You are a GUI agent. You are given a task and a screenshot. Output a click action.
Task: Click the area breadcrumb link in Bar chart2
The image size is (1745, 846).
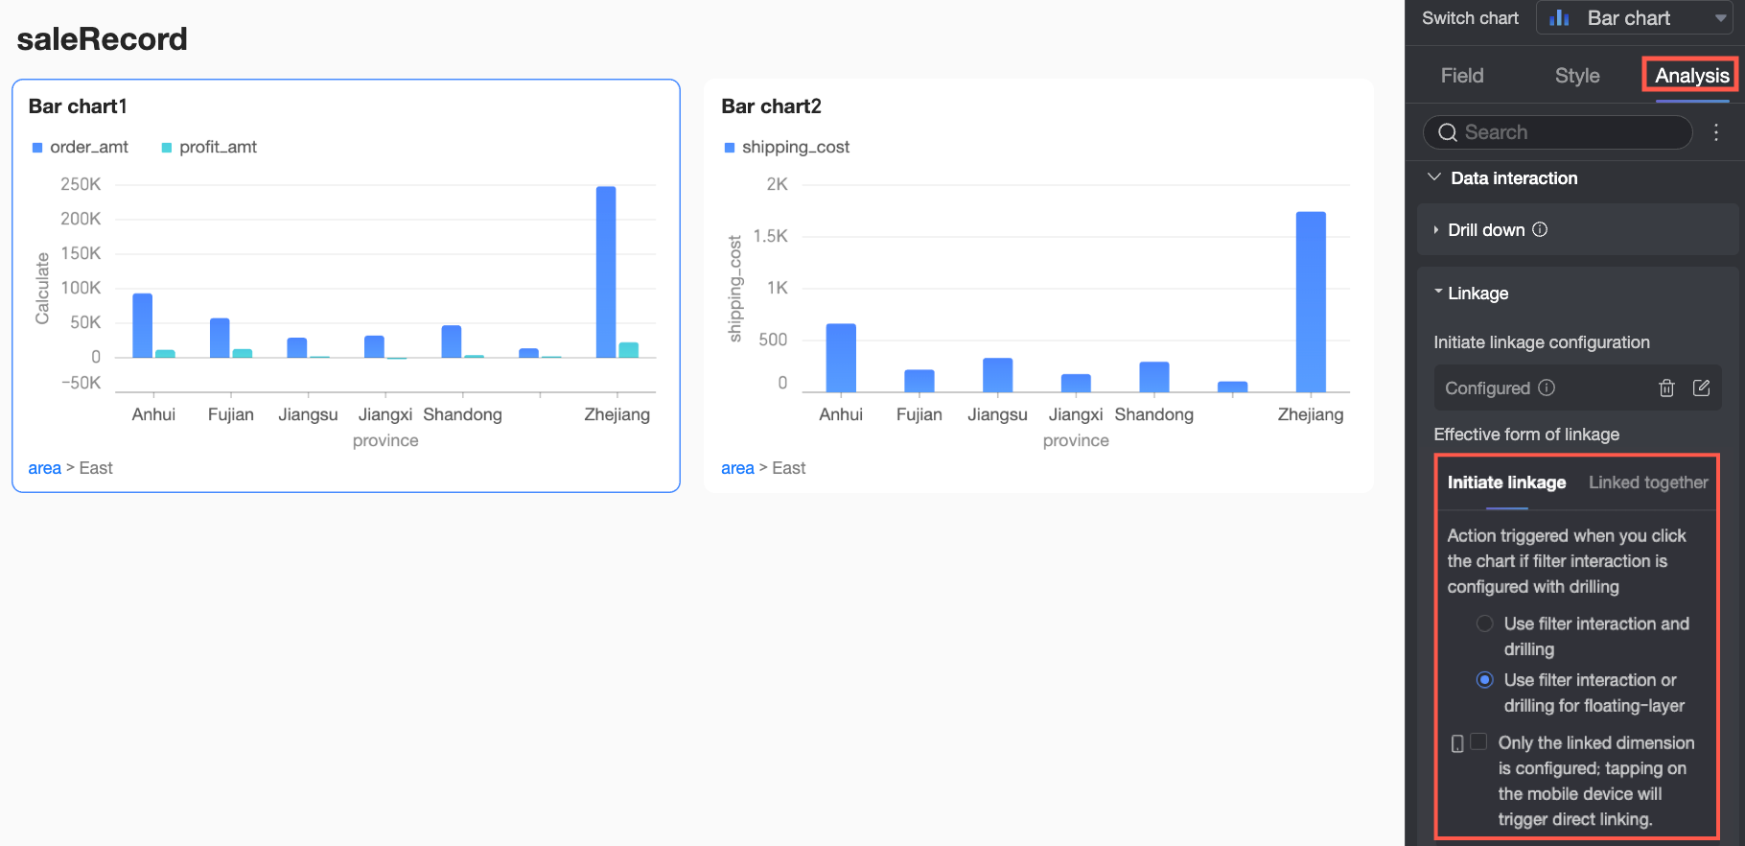point(737,468)
